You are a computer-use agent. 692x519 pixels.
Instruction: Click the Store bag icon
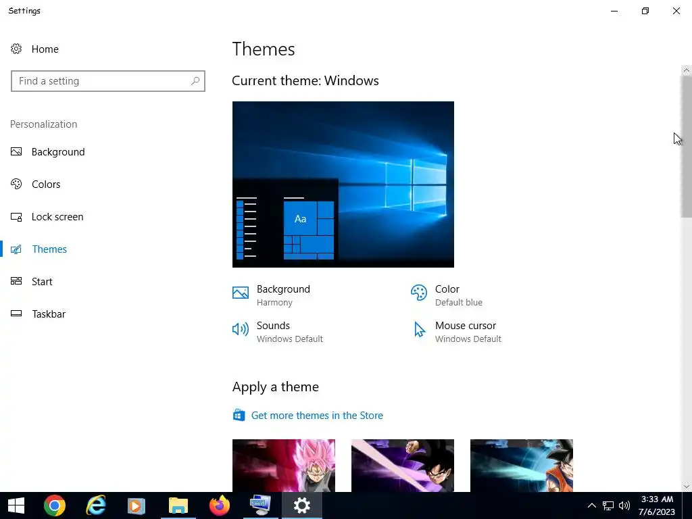tap(239, 416)
